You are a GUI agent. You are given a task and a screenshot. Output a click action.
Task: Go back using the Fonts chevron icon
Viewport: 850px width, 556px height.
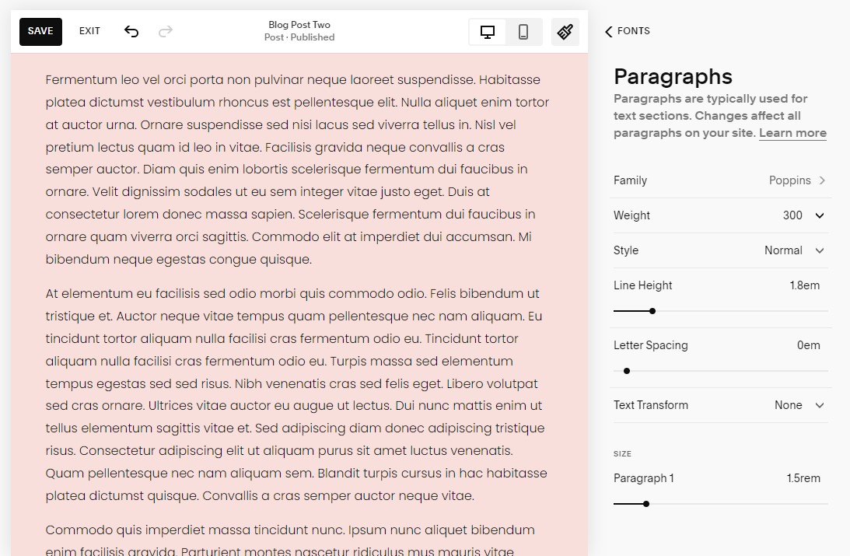click(609, 31)
